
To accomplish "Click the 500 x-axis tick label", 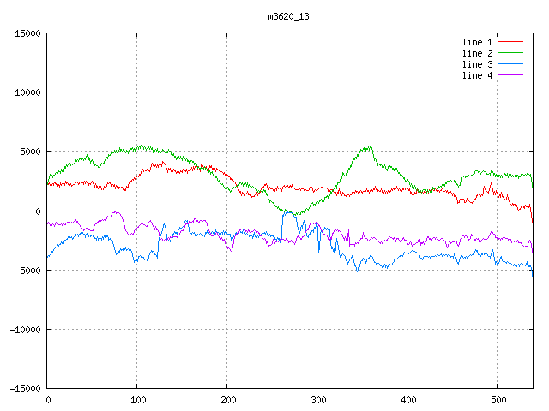I will click(x=498, y=400).
